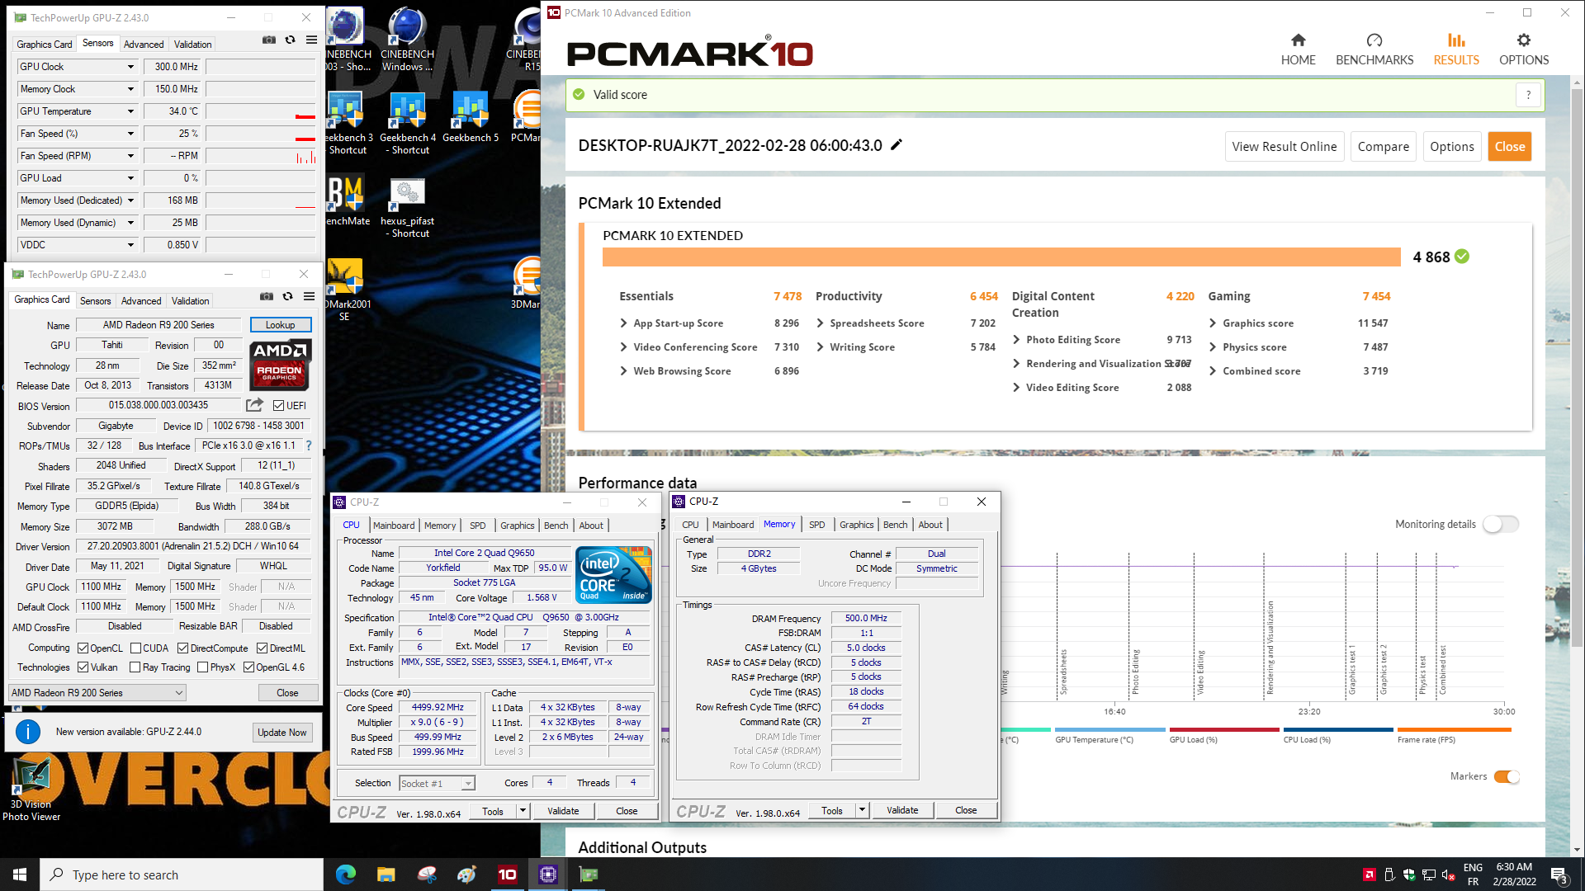Click Validate button in CPU-Z CPU window

tap(563, 811)
